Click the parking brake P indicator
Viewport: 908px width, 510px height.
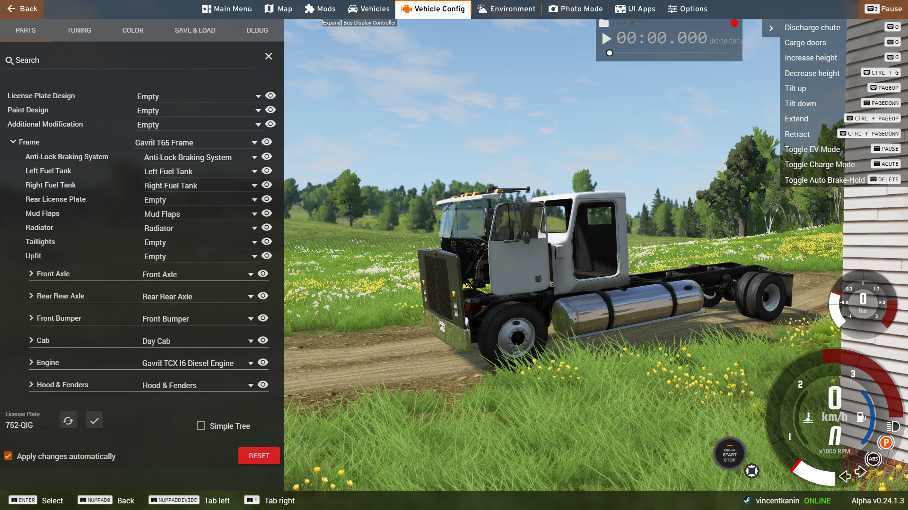click(x=886, y=442)
